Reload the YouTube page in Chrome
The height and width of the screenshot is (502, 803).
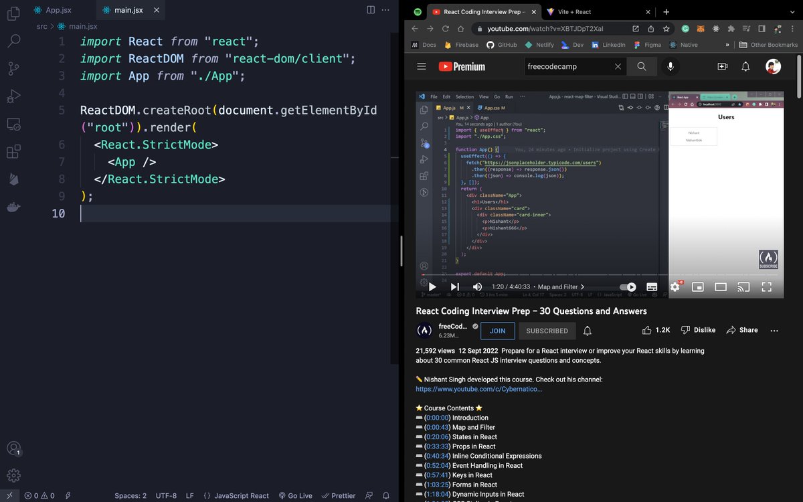(446, 29)
